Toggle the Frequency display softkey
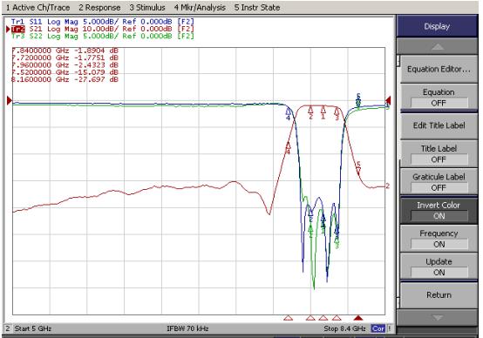 click(439, 239)
